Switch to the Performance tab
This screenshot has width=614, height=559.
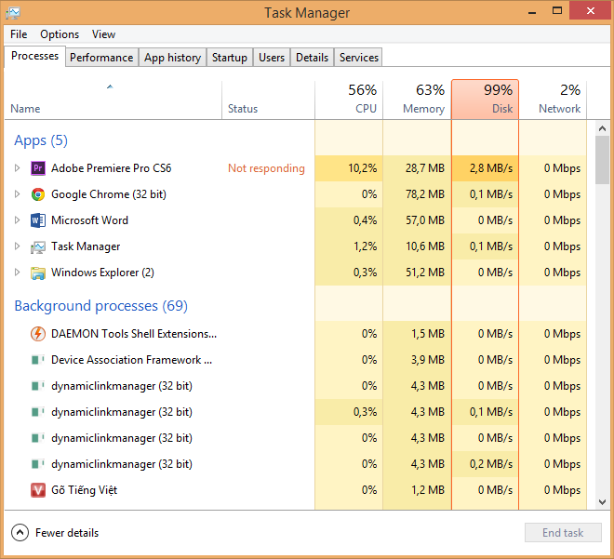click(x=101, y=58)
